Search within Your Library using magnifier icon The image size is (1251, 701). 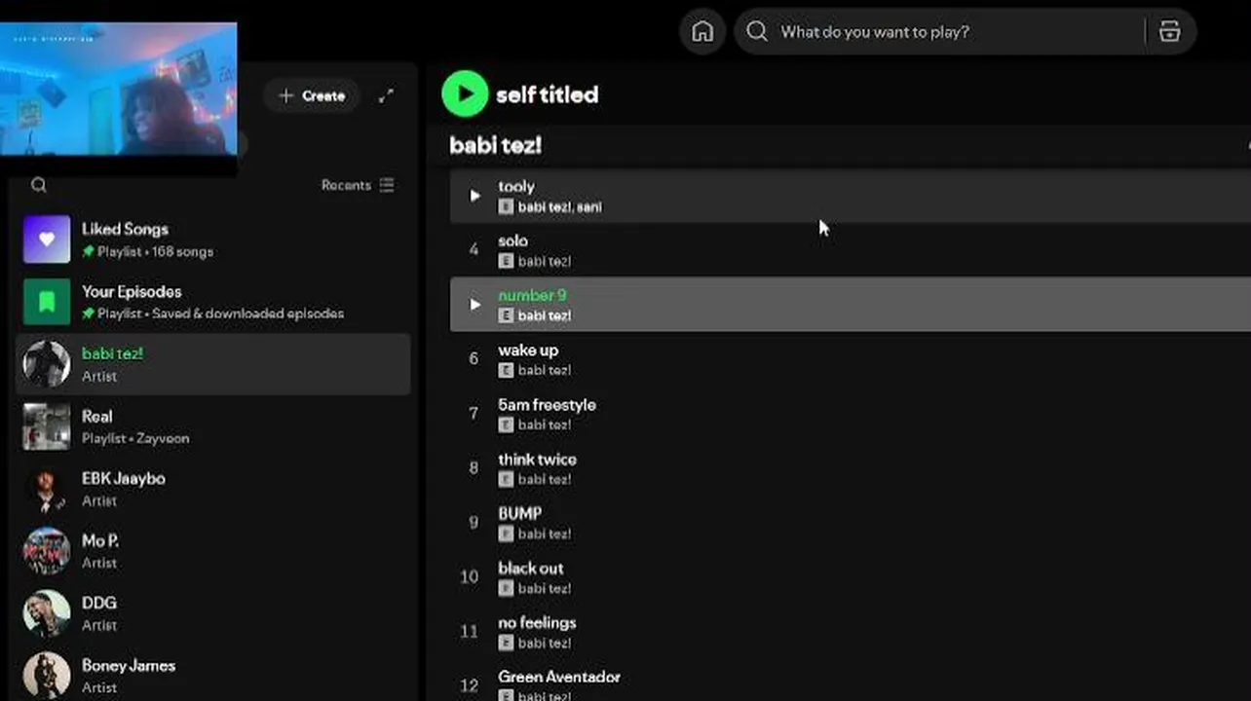pos(39,185)
